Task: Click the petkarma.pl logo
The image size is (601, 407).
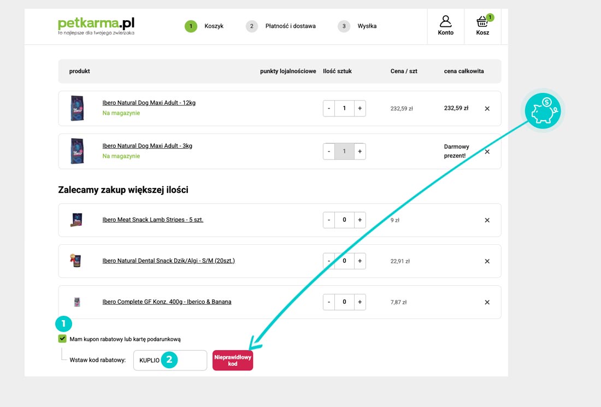Action: pos(96,26)
